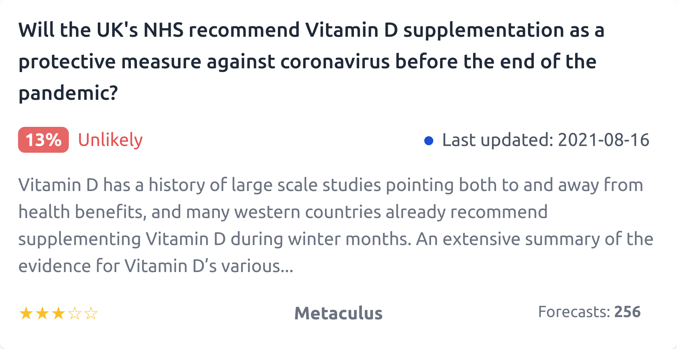
Task: Click the red 13% probability badge
Action: 43,140
